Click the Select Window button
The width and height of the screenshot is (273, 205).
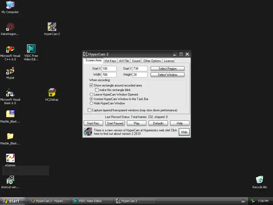167,75
